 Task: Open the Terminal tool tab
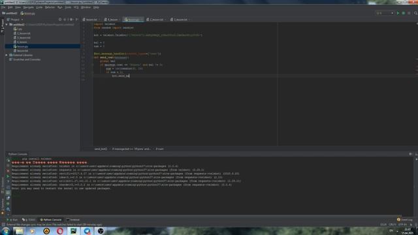[x=73, y=220]
